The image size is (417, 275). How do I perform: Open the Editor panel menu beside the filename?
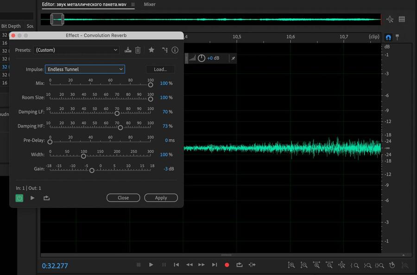pos(133,5)
